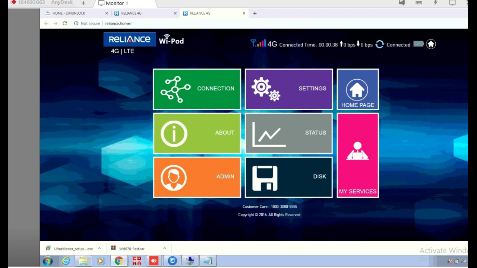Click the round home icon at top right
Viewport: 477px width, 268px height.
click(431, 44)
